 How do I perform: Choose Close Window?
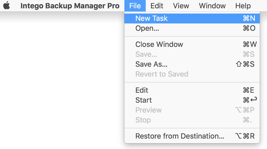(192, 44)
